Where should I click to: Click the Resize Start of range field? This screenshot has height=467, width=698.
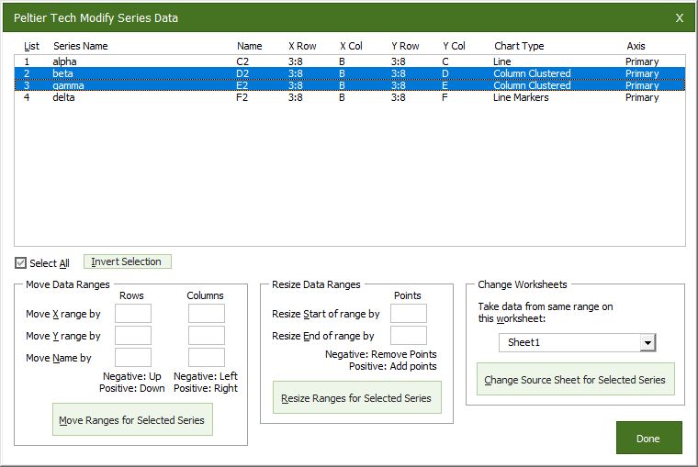(x=409, y=314)
